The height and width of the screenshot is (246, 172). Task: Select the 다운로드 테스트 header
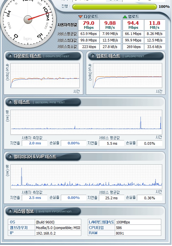pyautogui.click(x=43, y=56)
